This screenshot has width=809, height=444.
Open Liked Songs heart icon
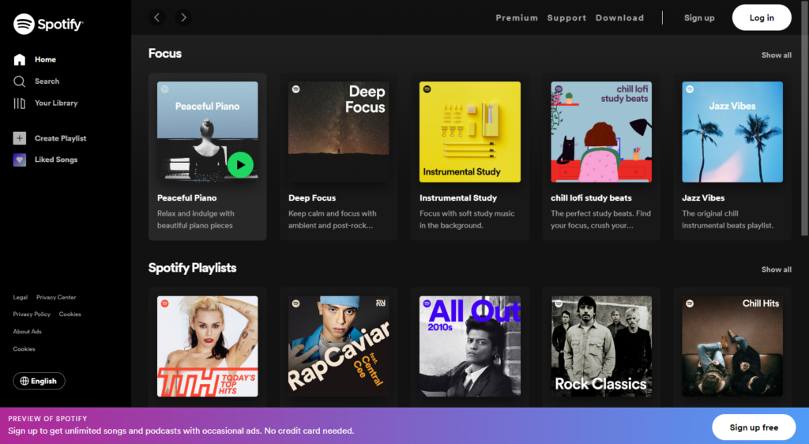pos(20,160)
